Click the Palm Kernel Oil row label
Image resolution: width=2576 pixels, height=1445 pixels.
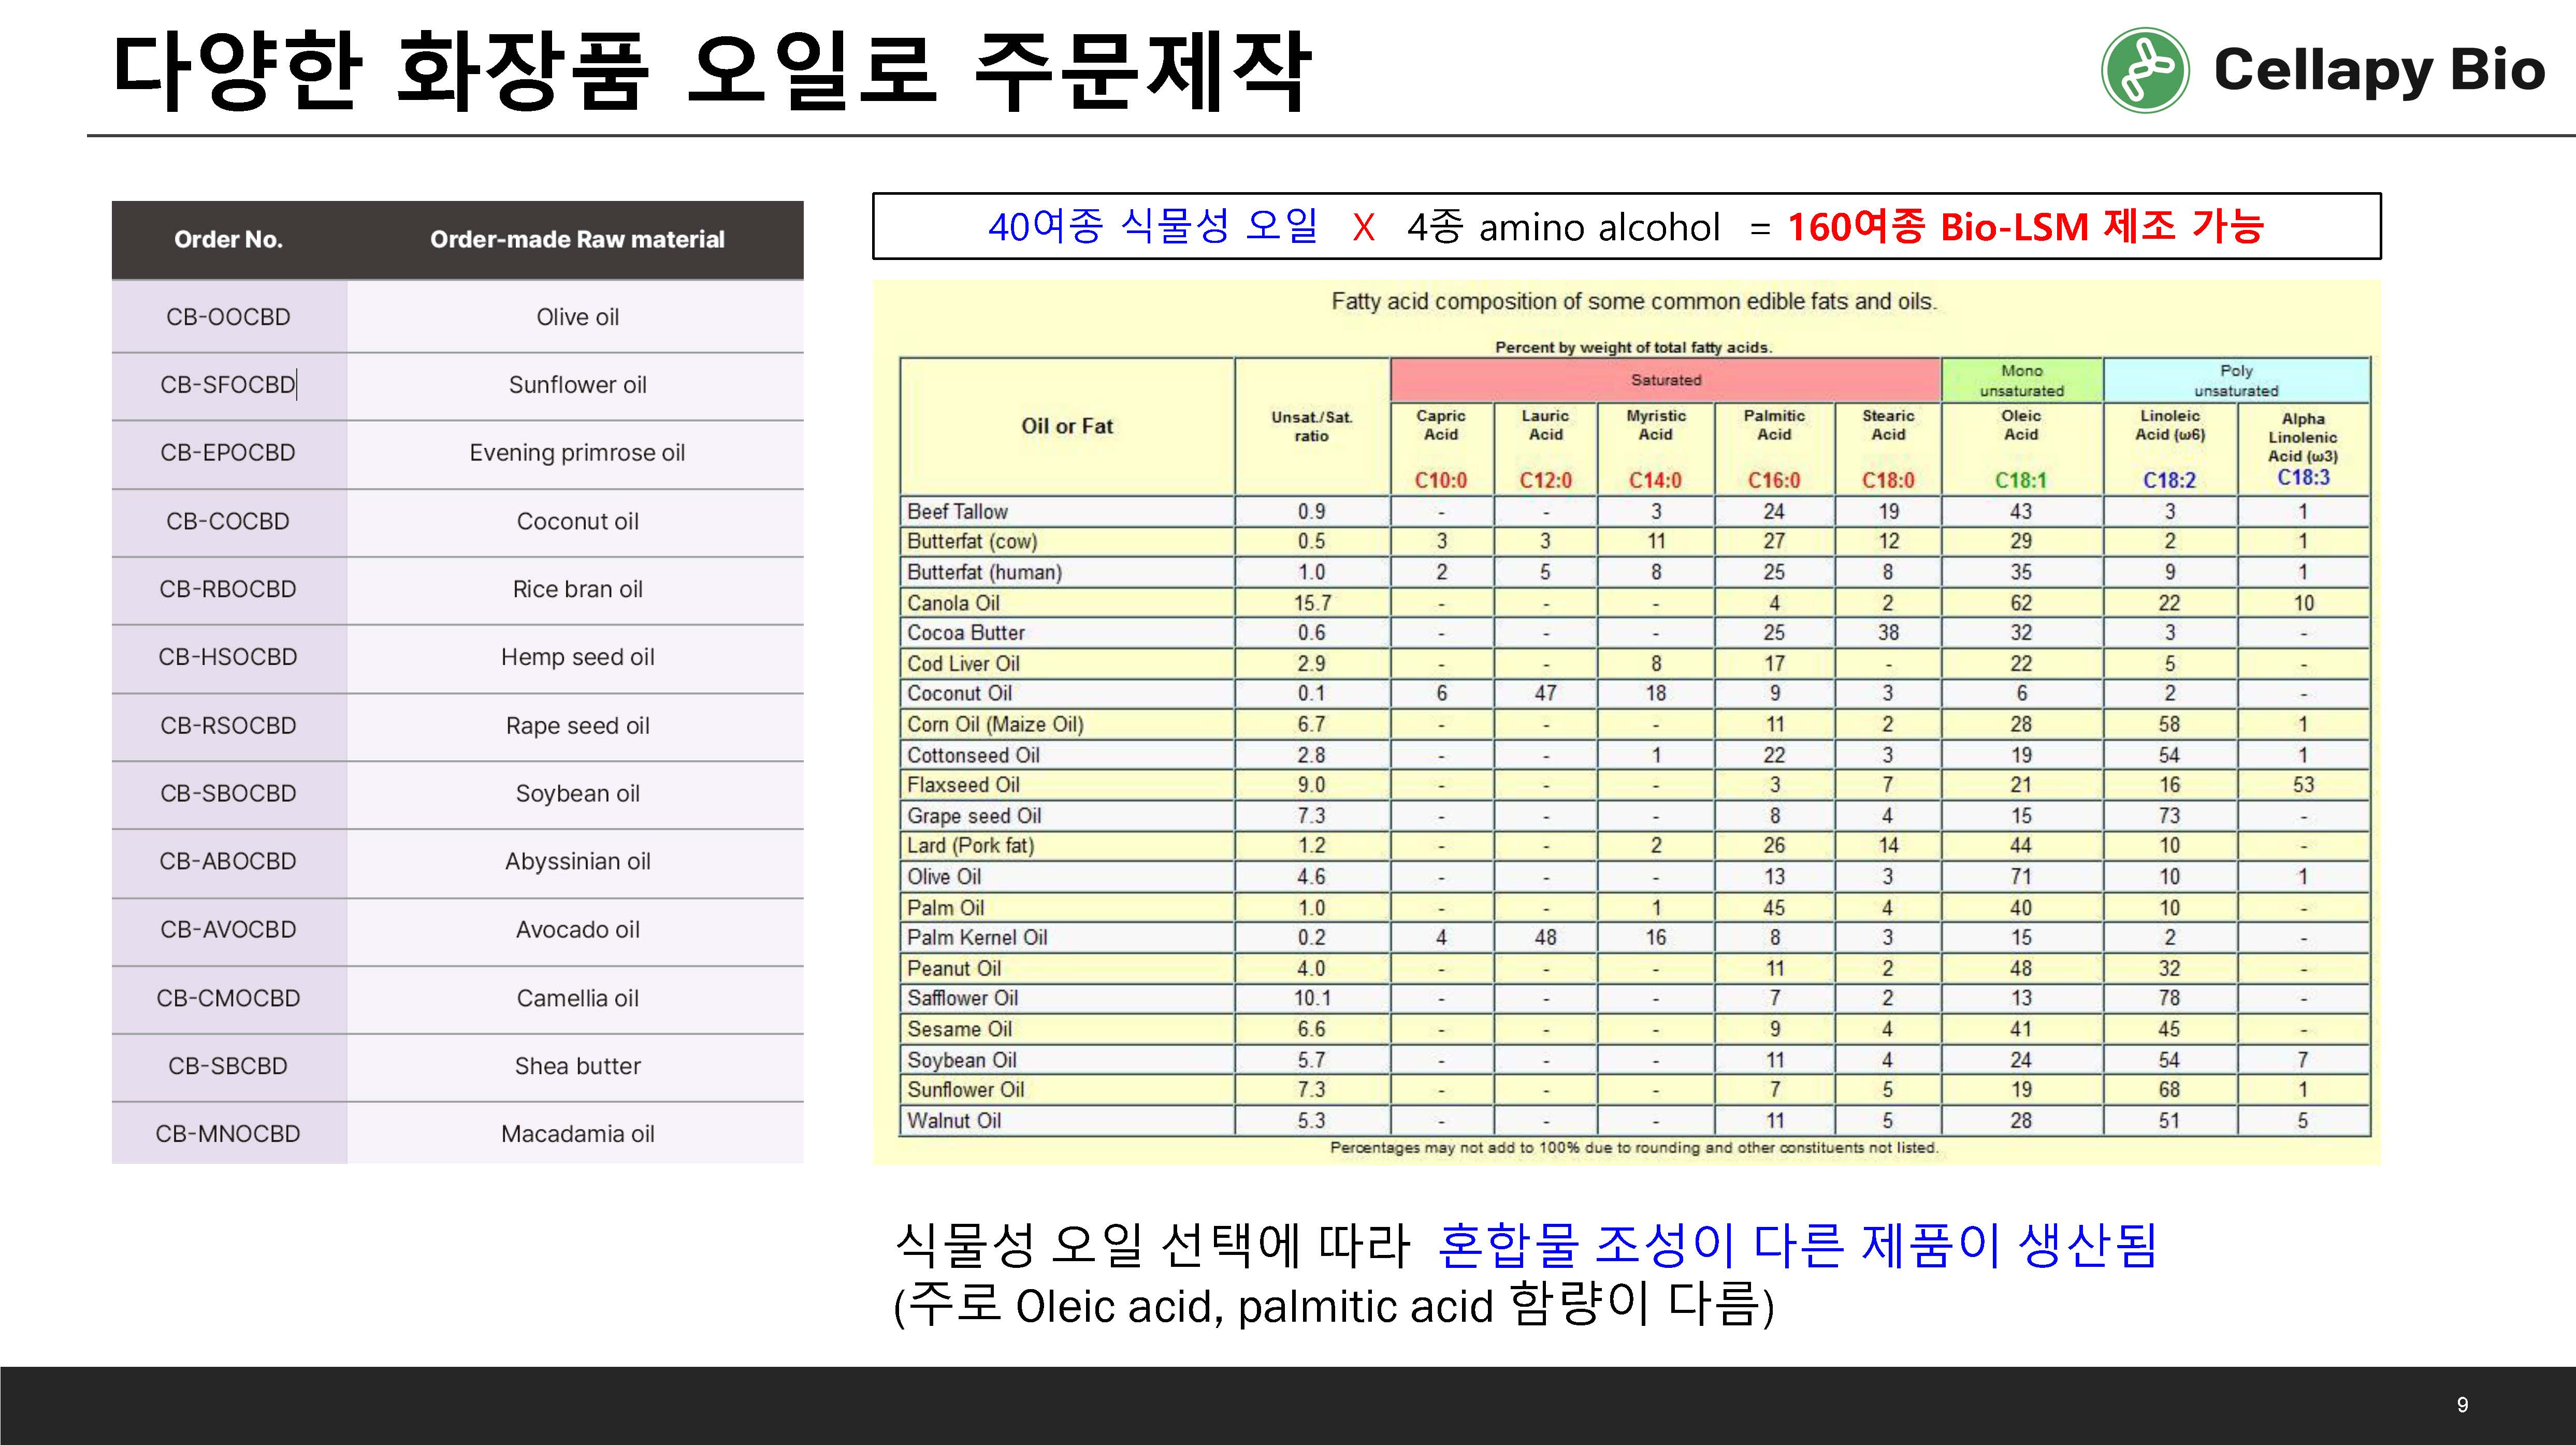click(x=977, y=938)
